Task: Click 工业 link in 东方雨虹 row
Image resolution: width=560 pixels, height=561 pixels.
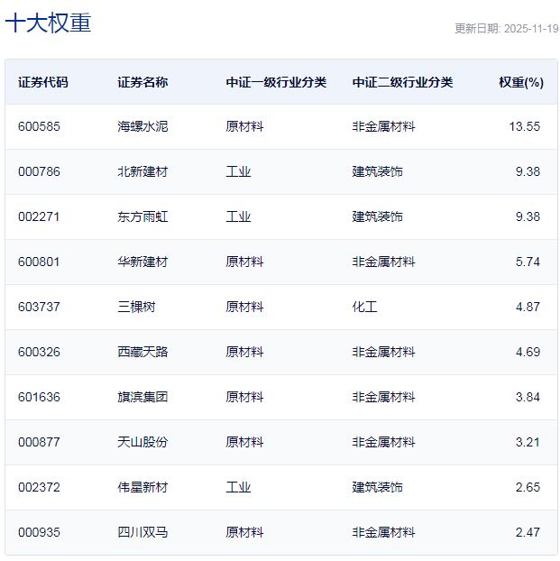Action: [x=238, y=217]
